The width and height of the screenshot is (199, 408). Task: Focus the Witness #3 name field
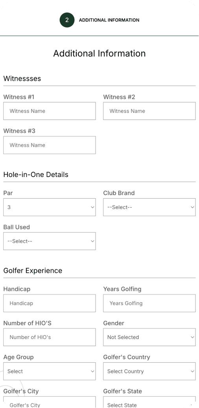49,145
